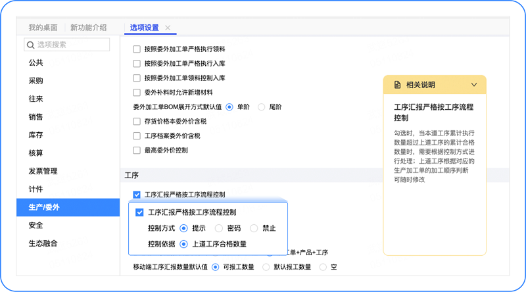This screenshot has height=292, width=526.
Task: Select 上道工序合格数量 control basis radio
Action: 183,245
